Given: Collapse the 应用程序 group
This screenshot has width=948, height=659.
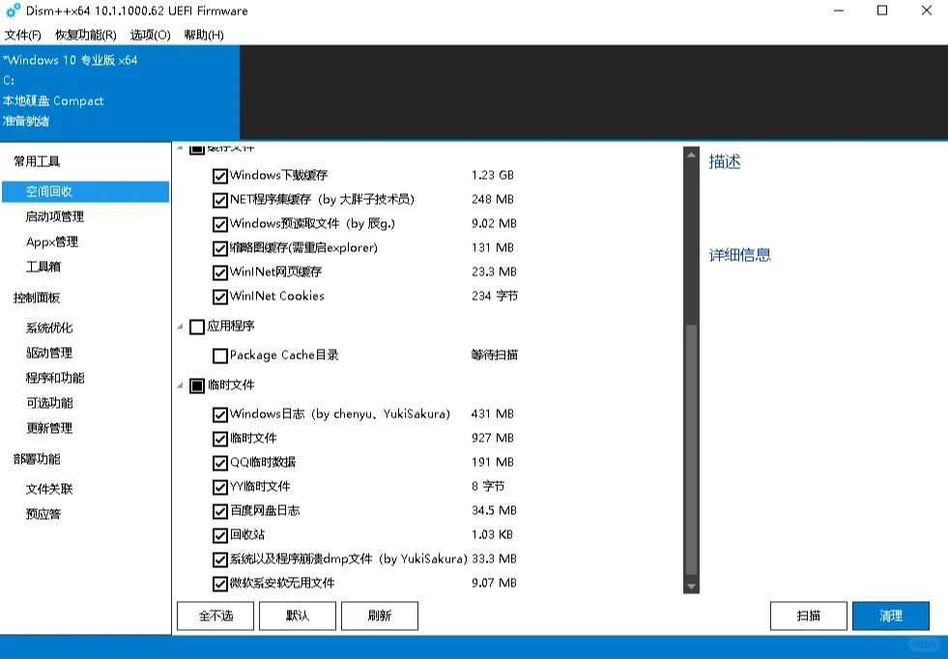Looking at the screenshot, I should coord(180,327).
